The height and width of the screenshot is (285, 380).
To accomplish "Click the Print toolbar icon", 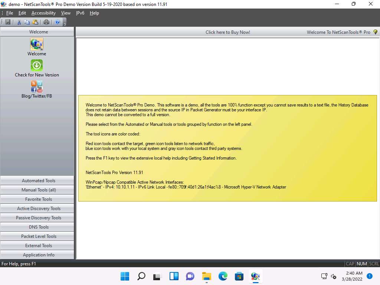I will point(46,22).
